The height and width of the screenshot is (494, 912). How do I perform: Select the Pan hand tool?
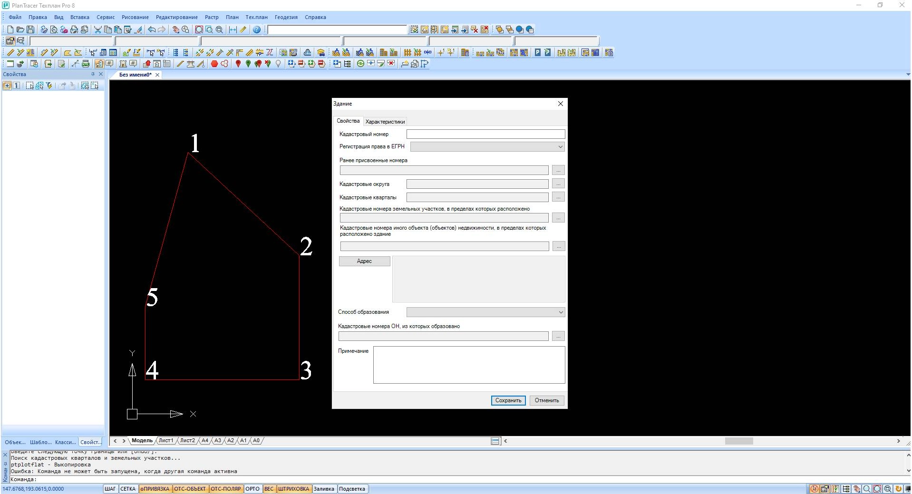point(175,29)
